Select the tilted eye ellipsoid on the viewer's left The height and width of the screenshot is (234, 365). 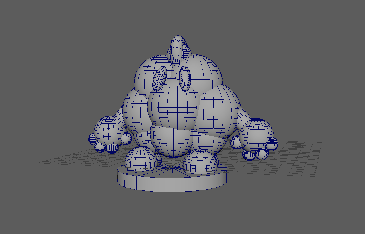[x=159, y=78]
